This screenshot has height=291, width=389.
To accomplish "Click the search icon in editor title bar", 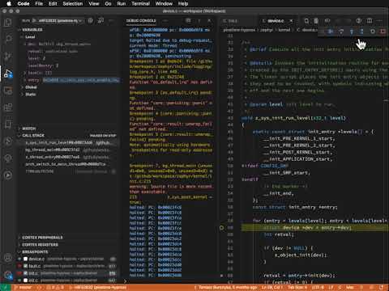I will pos(306,21).
